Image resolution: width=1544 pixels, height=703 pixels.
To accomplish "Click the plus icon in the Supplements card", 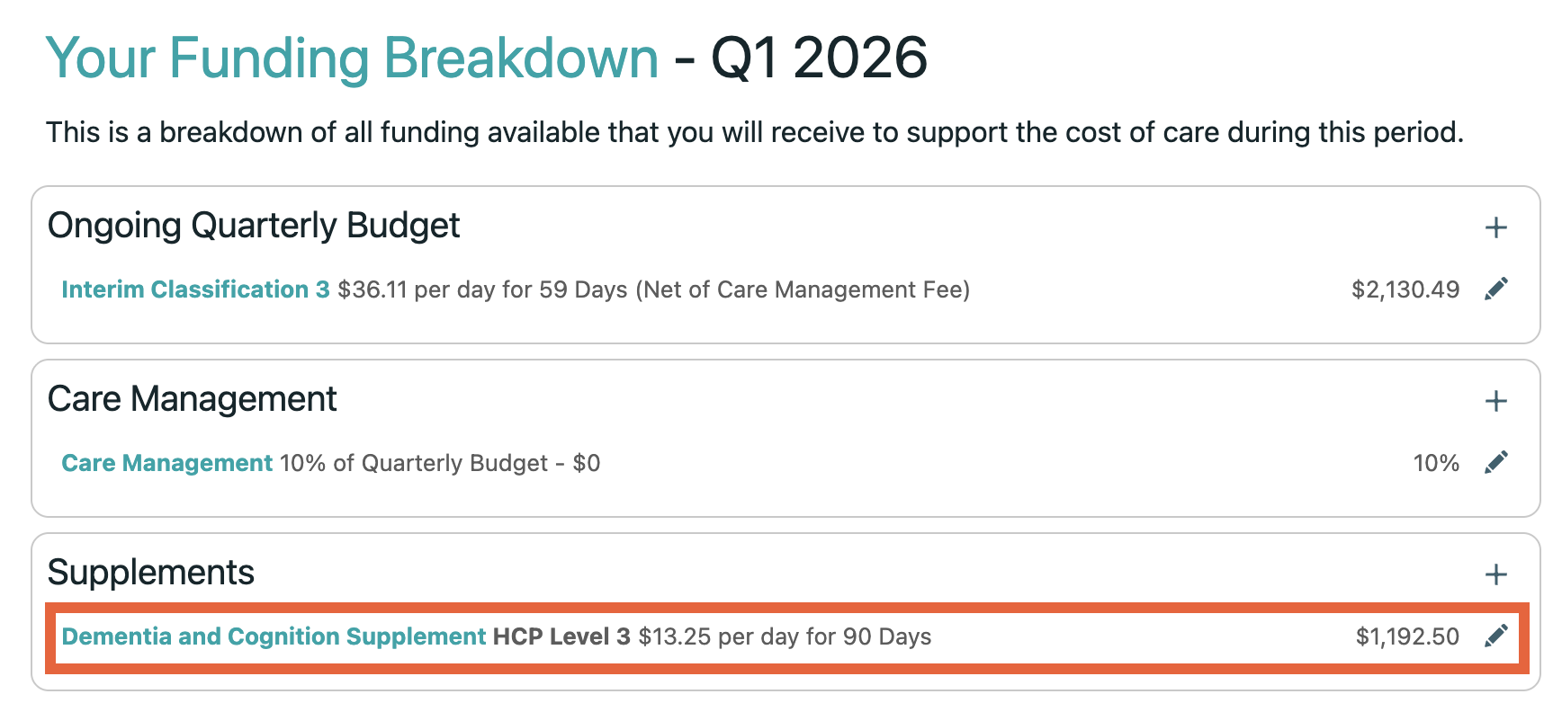I will (1496, 574).
